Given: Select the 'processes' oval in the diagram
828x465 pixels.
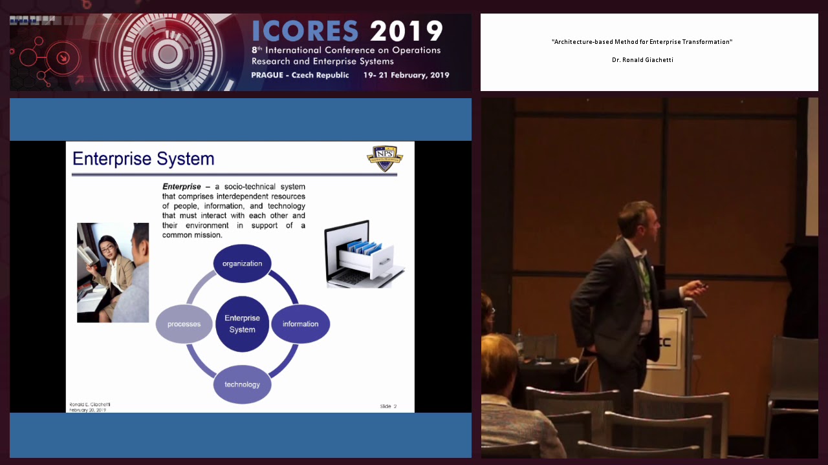Looking at the screenshot, I should pos(184,324).
